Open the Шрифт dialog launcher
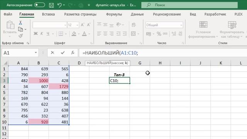The image size is (247, 139). click(x=91, y=43)
